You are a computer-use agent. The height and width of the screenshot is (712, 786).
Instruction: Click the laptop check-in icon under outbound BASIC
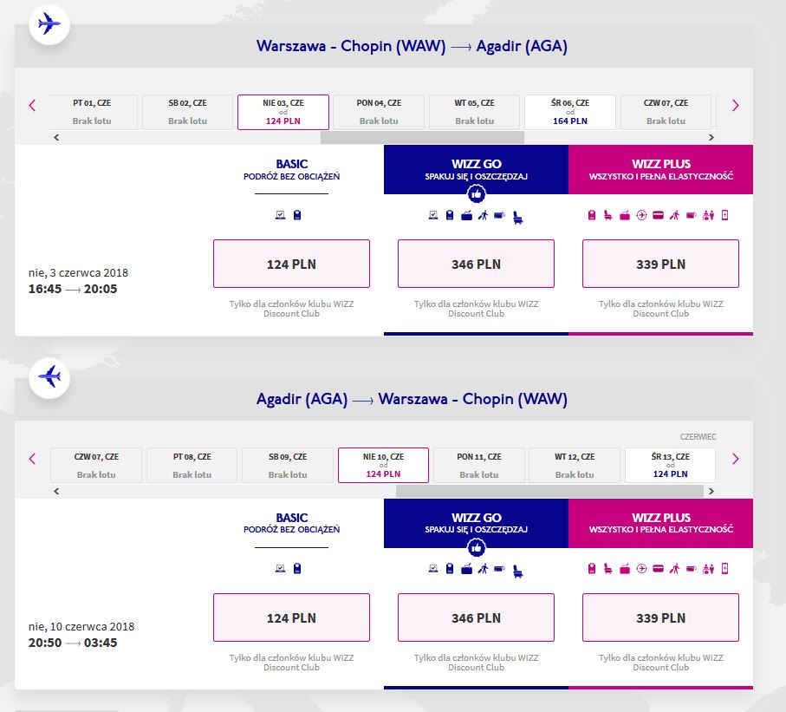280,215
